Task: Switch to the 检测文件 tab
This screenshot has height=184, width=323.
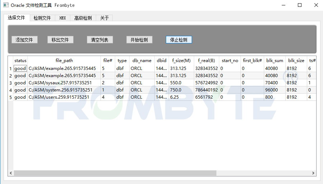Action: (x=42, y=18)
